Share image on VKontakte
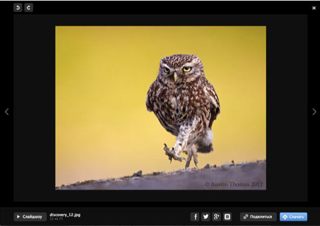This screenshot has height=226, width=320. [227, 216]
